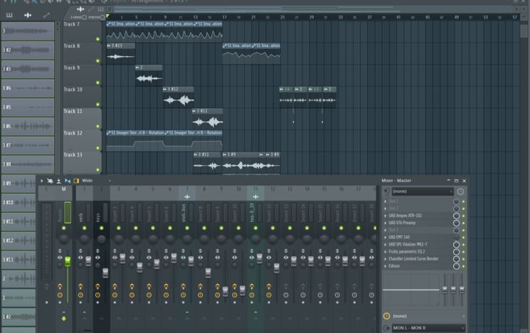Viewport: 530px width, 333px height.
Task: Click the pan knob on the verb channel
Action: [x=84, y=239]
